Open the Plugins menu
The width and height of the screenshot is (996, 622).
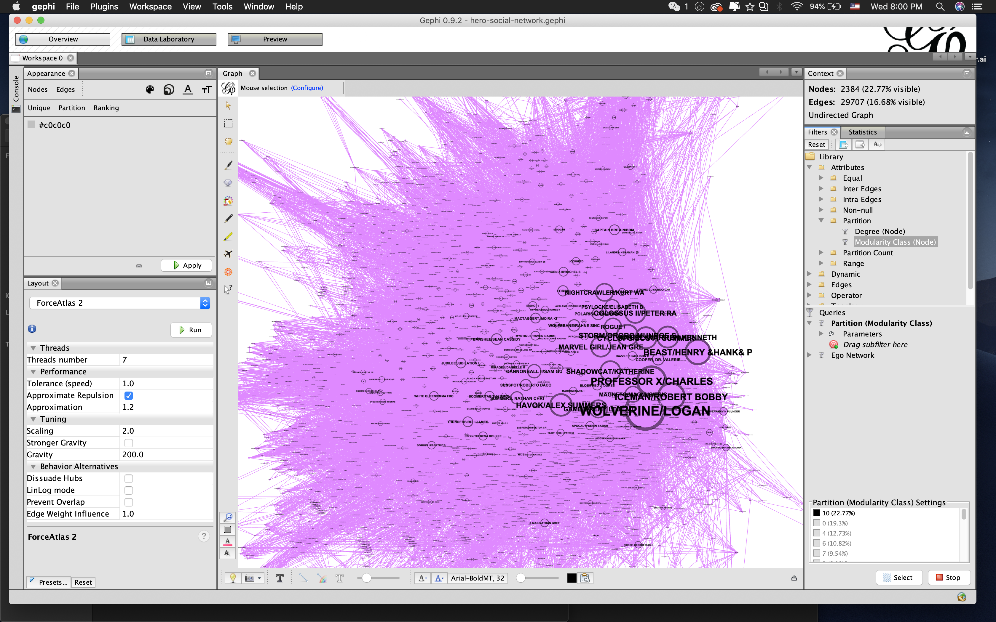coord(104,7)
